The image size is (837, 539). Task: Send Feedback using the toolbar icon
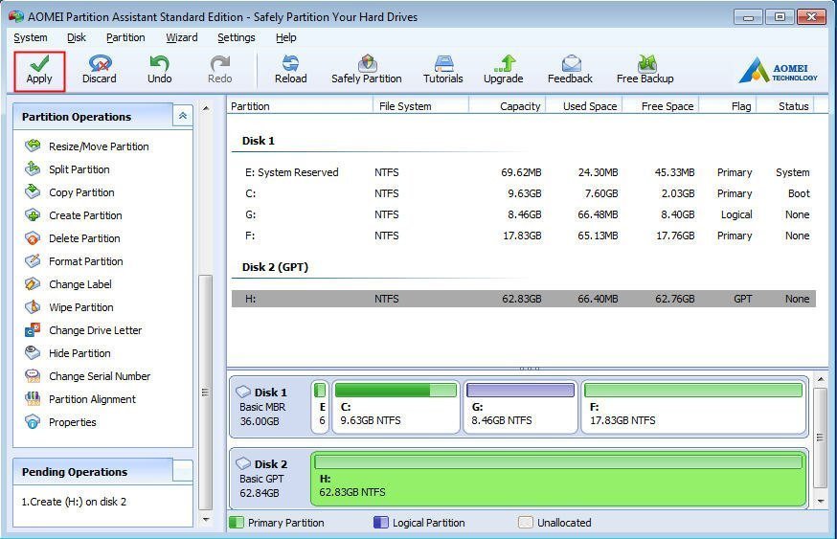[x=570, y=71]
